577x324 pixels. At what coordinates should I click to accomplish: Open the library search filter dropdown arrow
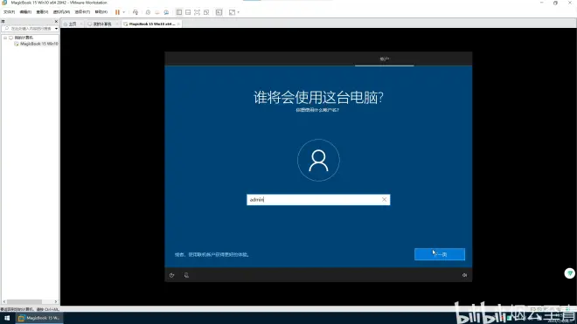(56, 29)
